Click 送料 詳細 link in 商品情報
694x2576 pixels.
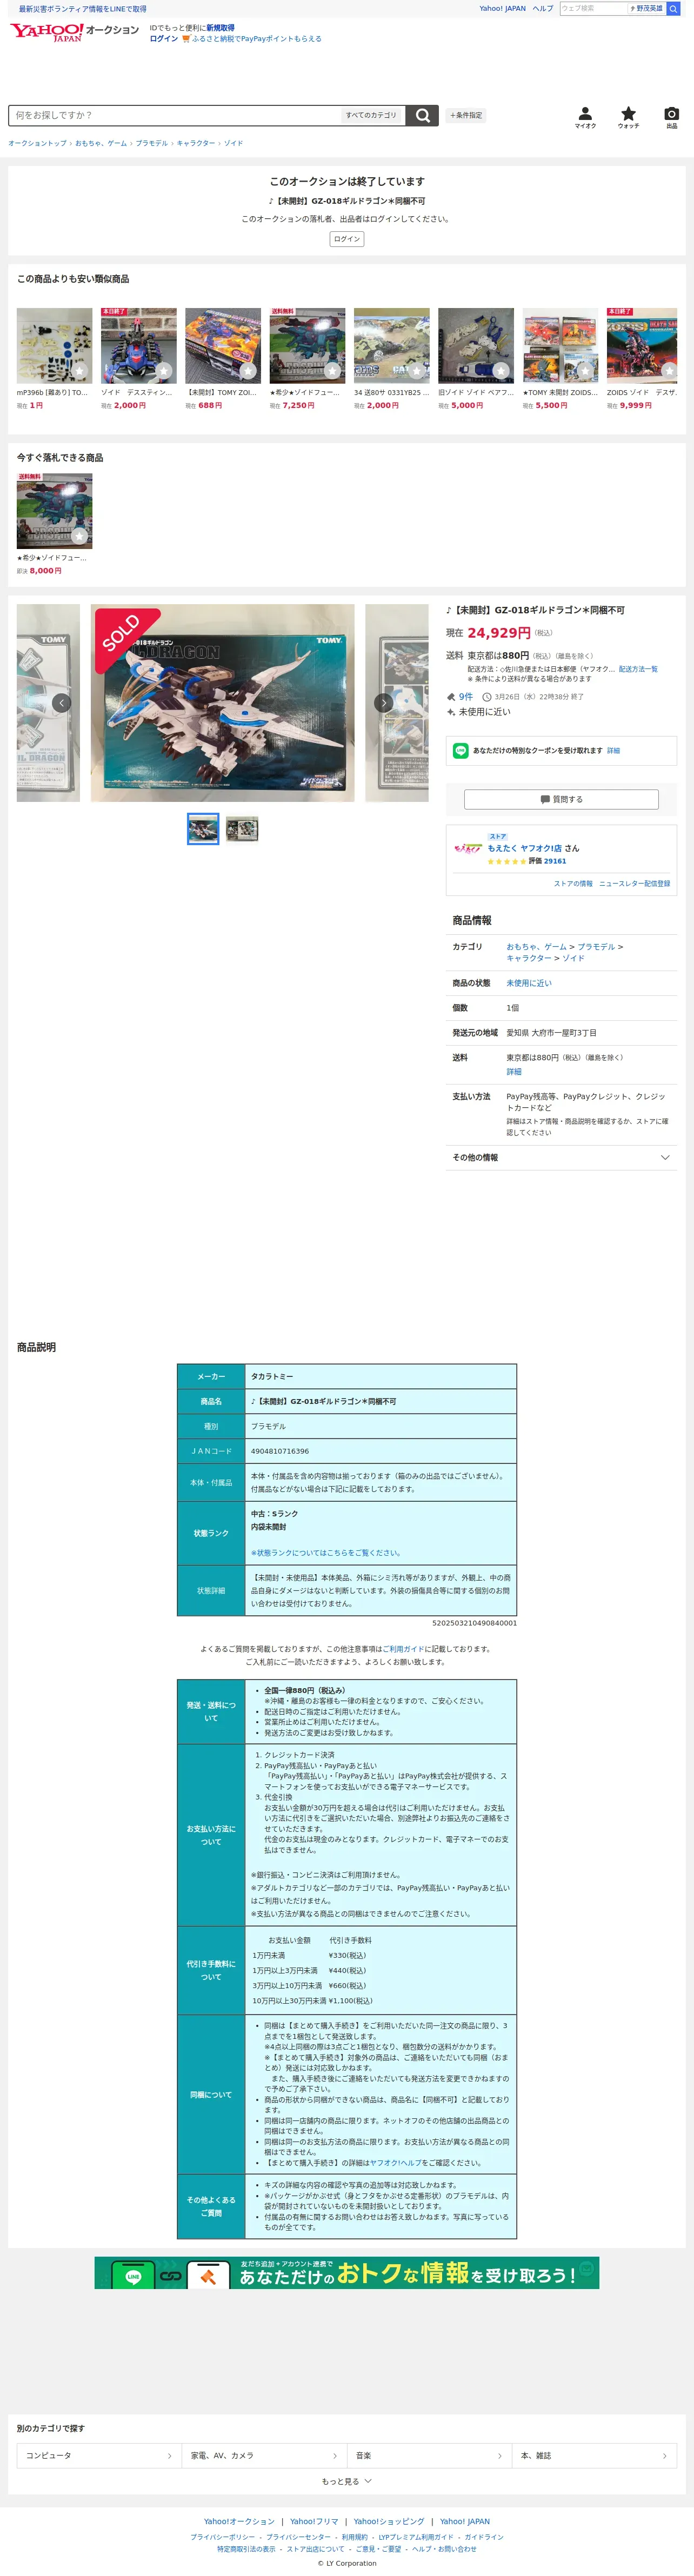513,1071
